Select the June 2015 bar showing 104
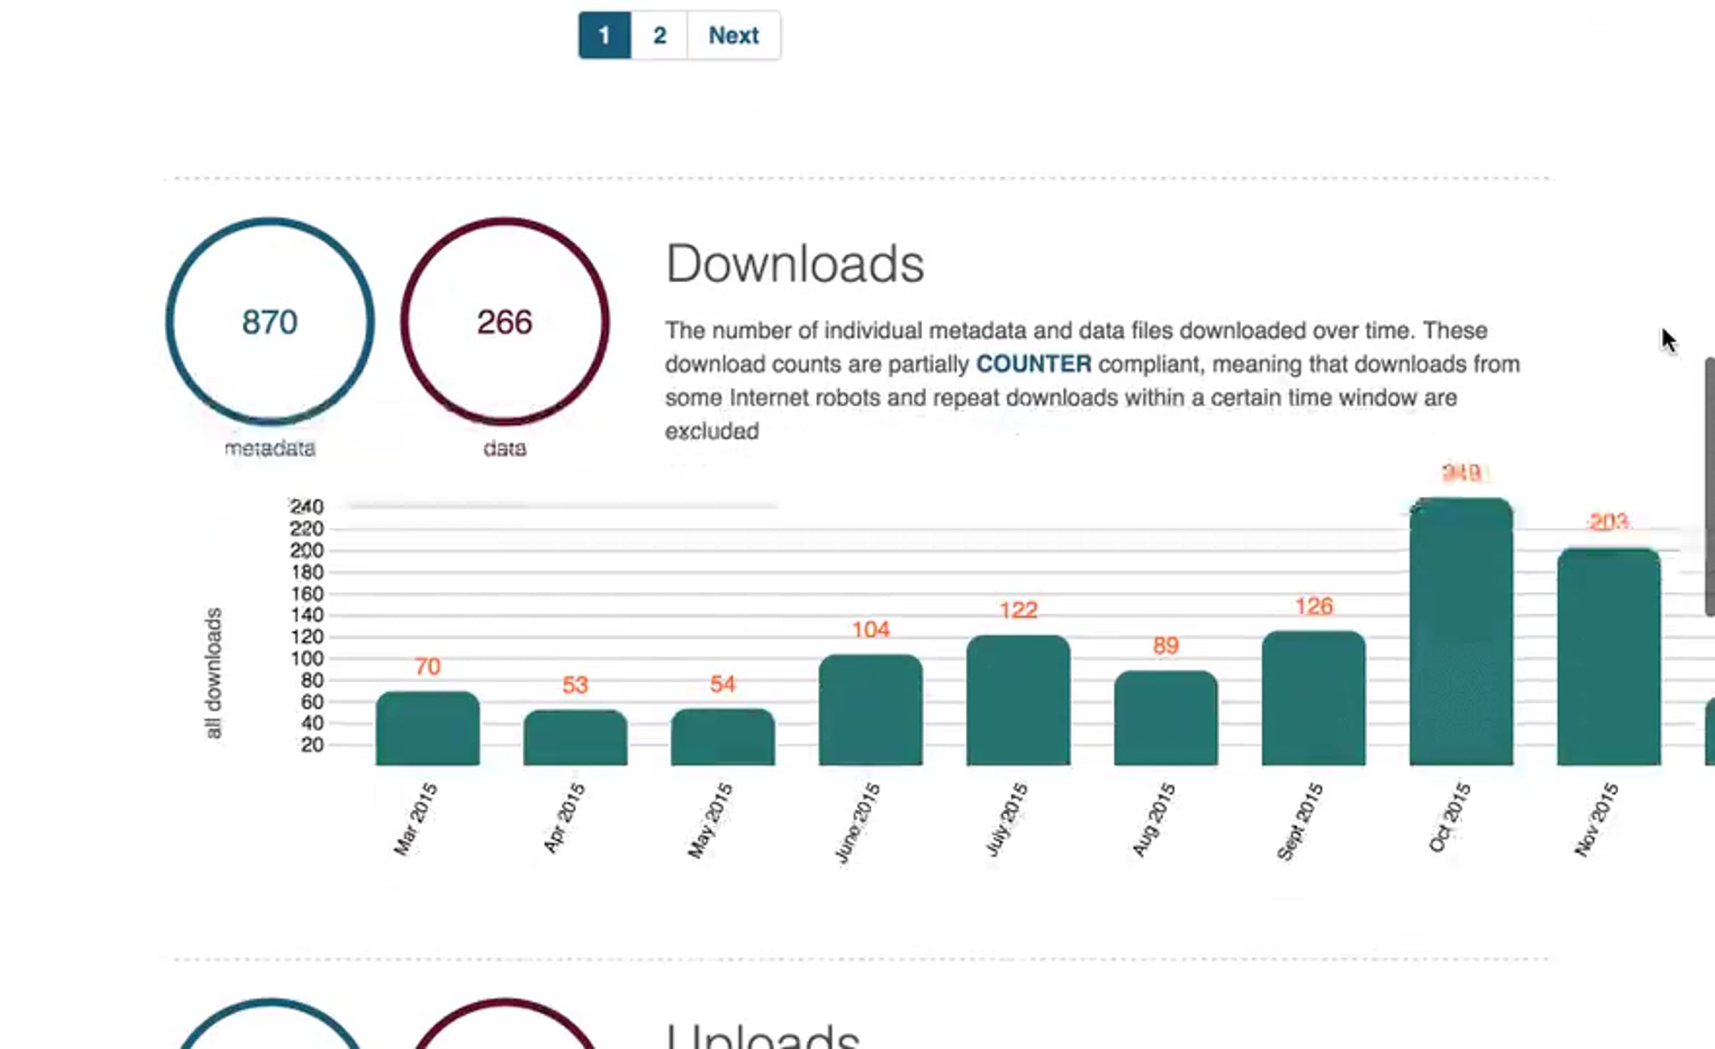This screenshot has height=1049, width=1715. 870,710
